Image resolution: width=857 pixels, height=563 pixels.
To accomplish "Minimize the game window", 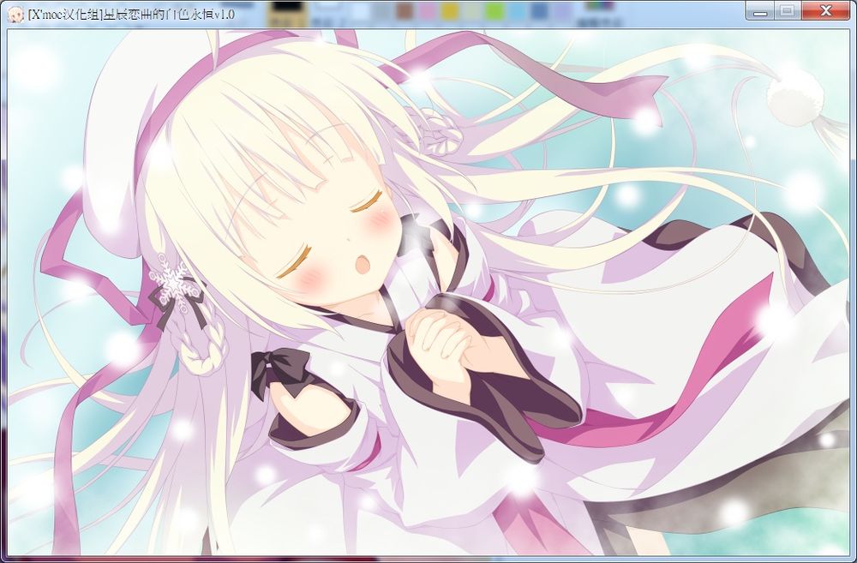I will [x=759, y=10].
